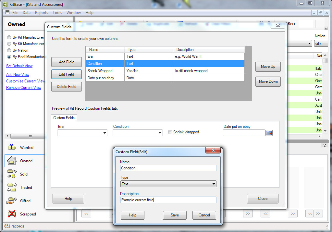The height and width of the screenshot is (232, 332).
Task: Open the Owned section via house icon
Action: pyautogui.click(x=12, y=160)
